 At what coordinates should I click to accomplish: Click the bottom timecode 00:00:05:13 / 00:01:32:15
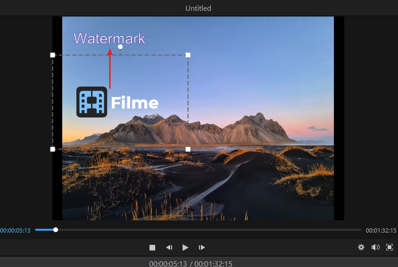pos(191,264)
